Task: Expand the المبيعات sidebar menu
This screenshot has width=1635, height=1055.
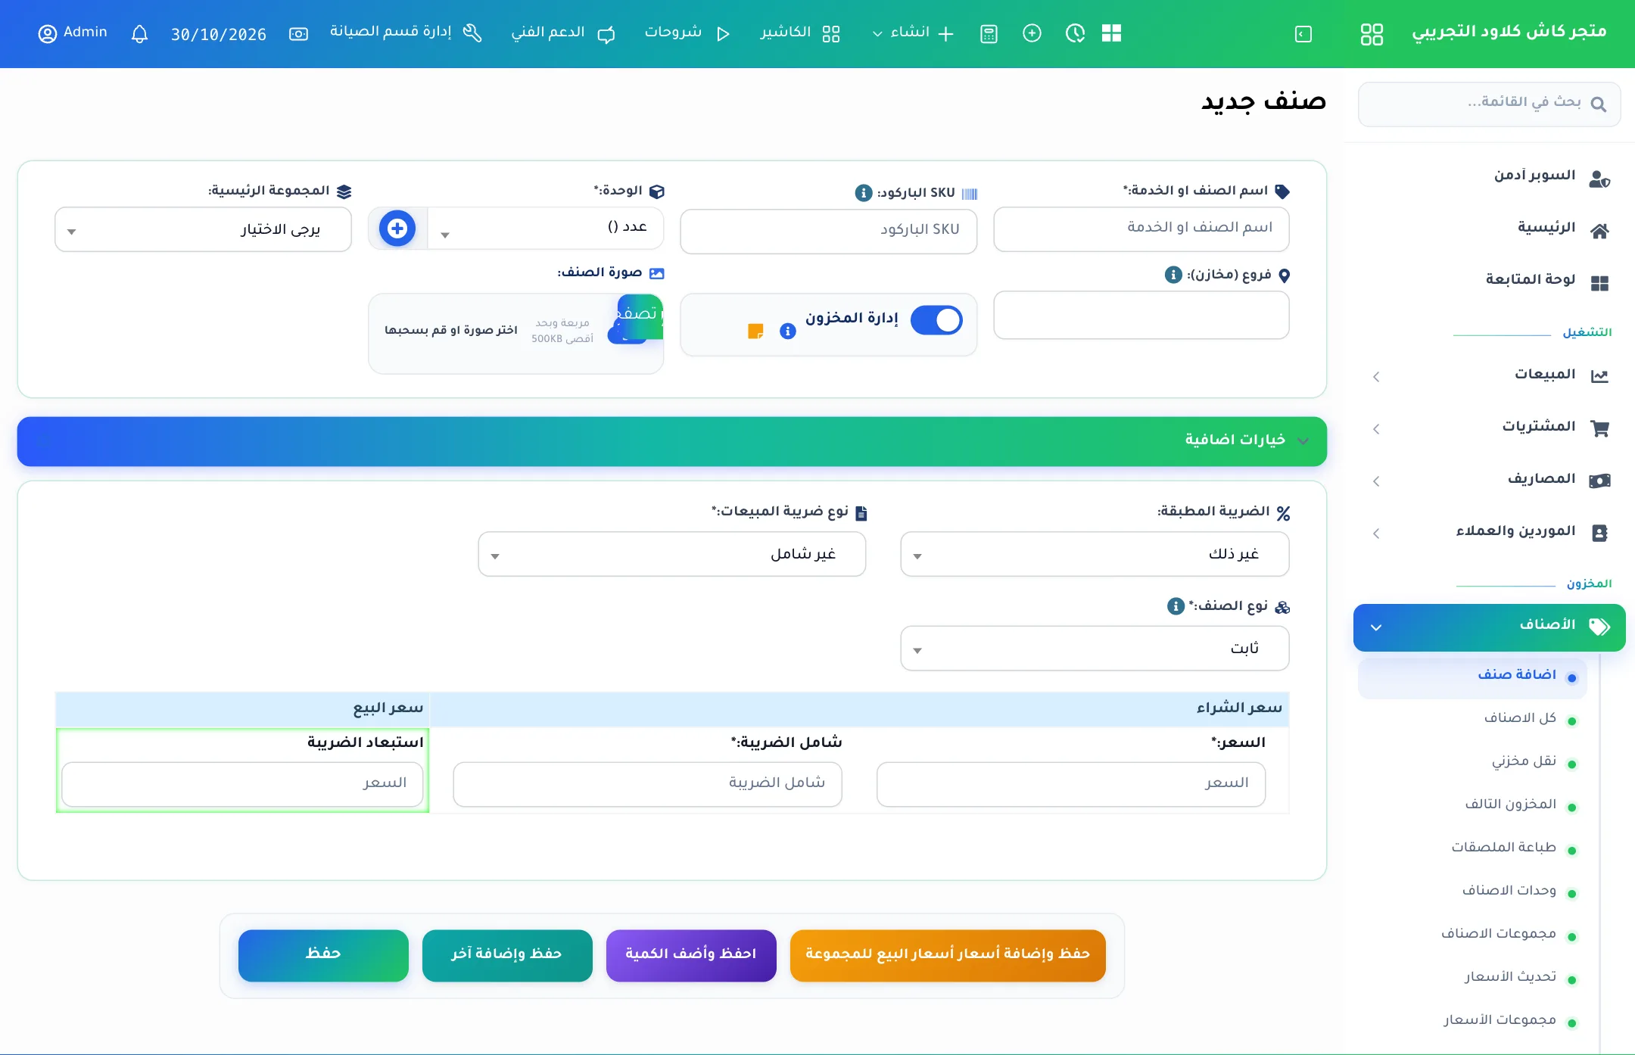Action: (1490, 375)
